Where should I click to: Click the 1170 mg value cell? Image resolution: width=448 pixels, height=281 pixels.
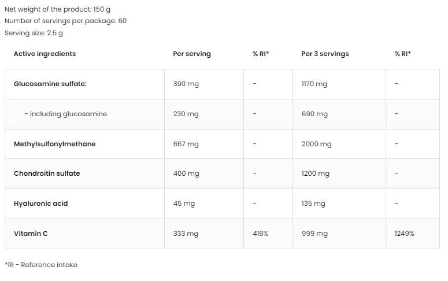[x=314, y=84]
